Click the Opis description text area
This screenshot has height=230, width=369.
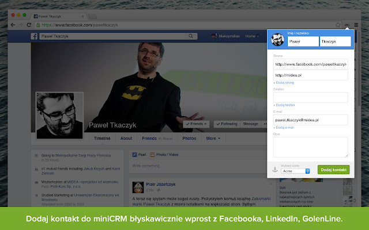point(311,147)
